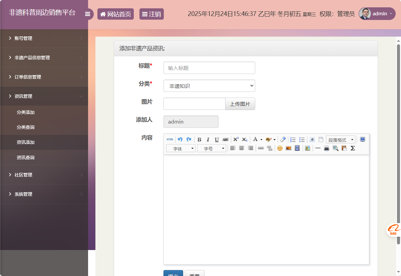
Task: Insert math formula with sigma icon
Action: coord(353,148)
